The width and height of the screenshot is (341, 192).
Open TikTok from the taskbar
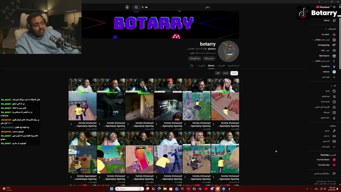(229, 189)
